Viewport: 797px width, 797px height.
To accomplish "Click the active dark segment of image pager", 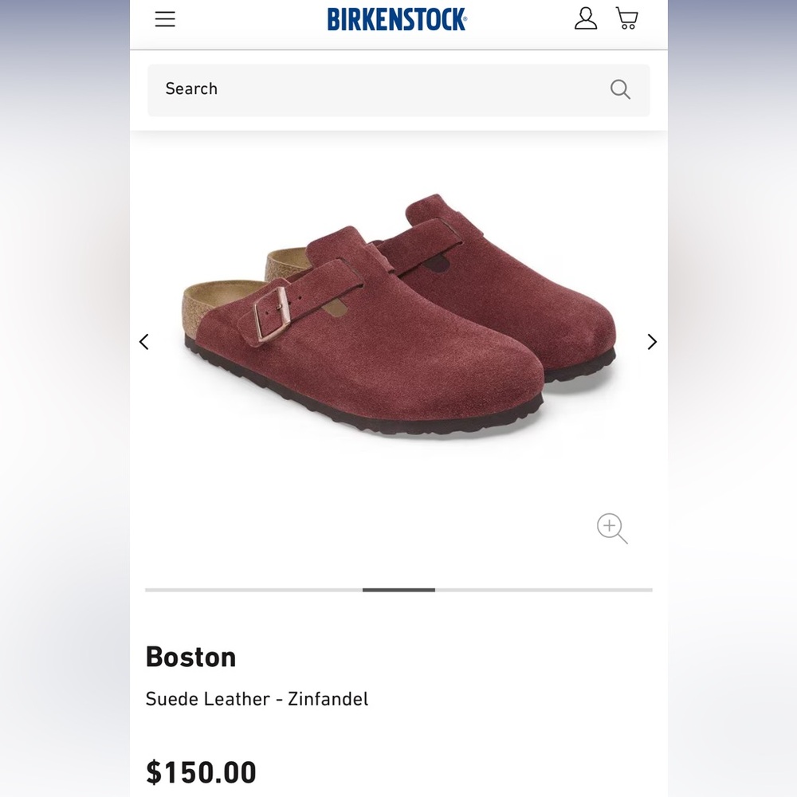I will [x=398, y=590].
